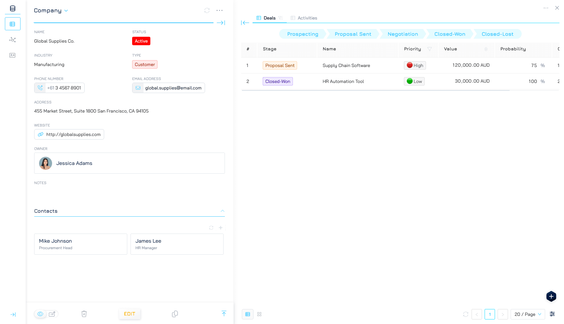Go to previous page of deals
This screenshot has height=324, width=564.
[x=477, y=314]
